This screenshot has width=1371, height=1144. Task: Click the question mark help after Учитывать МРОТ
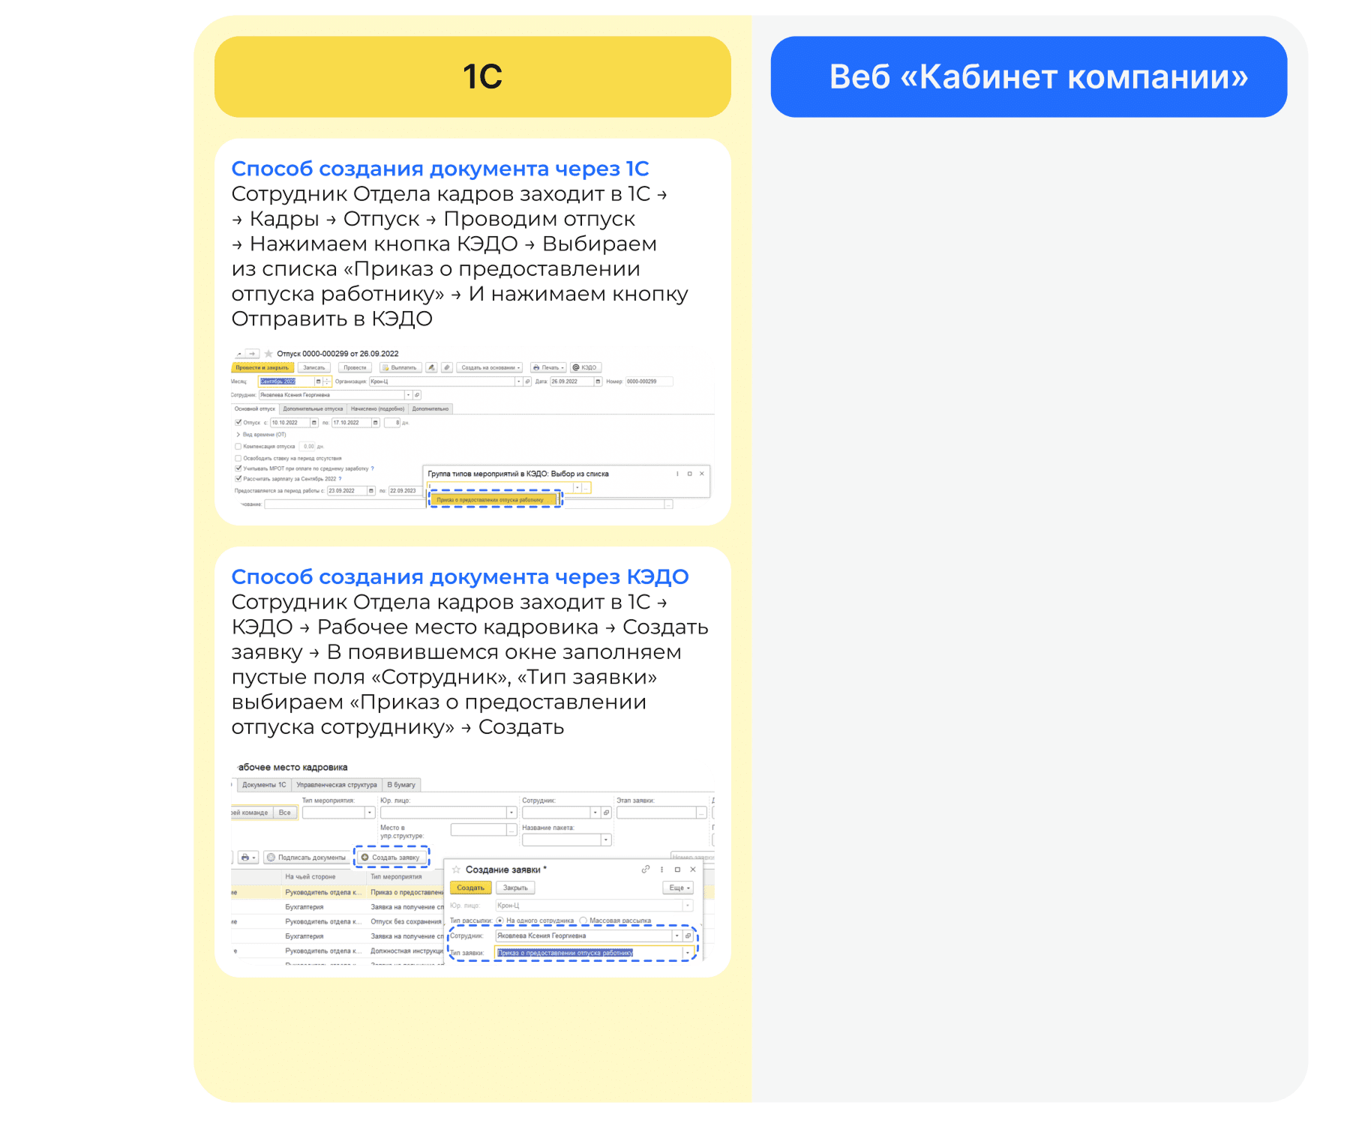pos(373,469)
